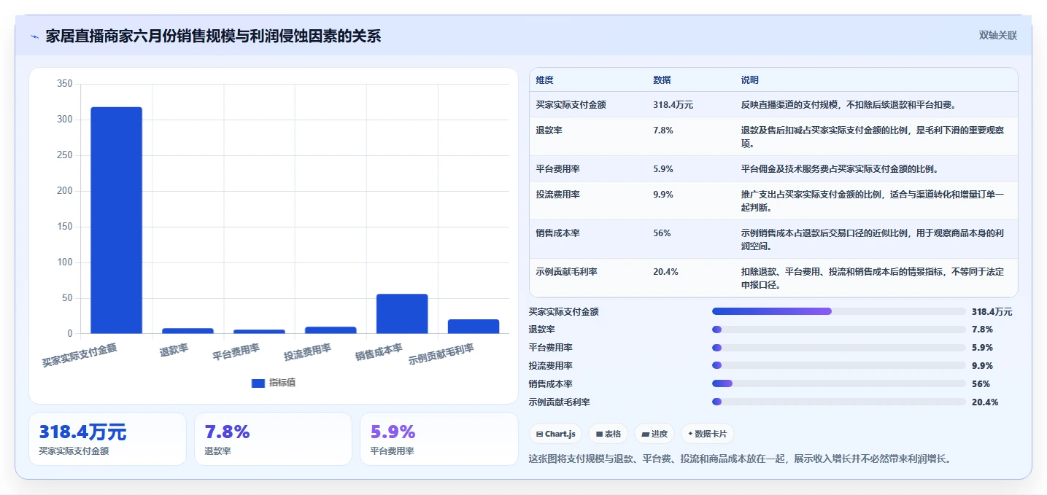Click the 318.4万元 cell in the table

point(673,105)
